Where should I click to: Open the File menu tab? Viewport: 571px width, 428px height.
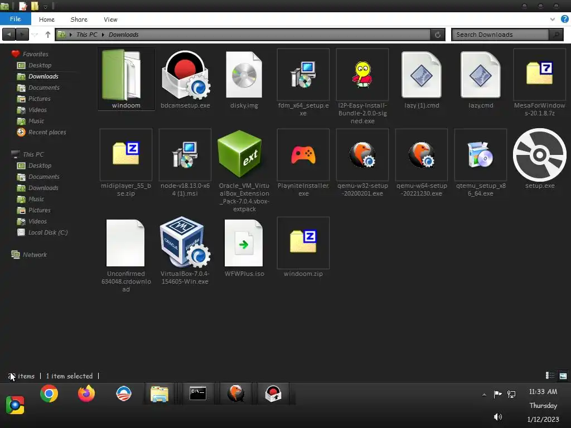(15, 19)
